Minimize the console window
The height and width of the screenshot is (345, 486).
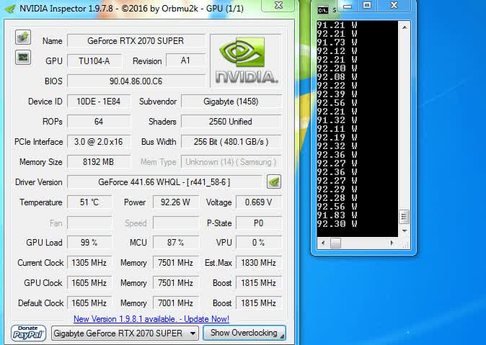(348, 5)
